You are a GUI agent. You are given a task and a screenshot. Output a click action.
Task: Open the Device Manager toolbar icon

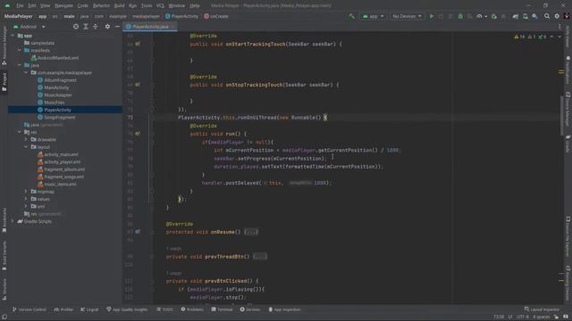click(526, 16)
